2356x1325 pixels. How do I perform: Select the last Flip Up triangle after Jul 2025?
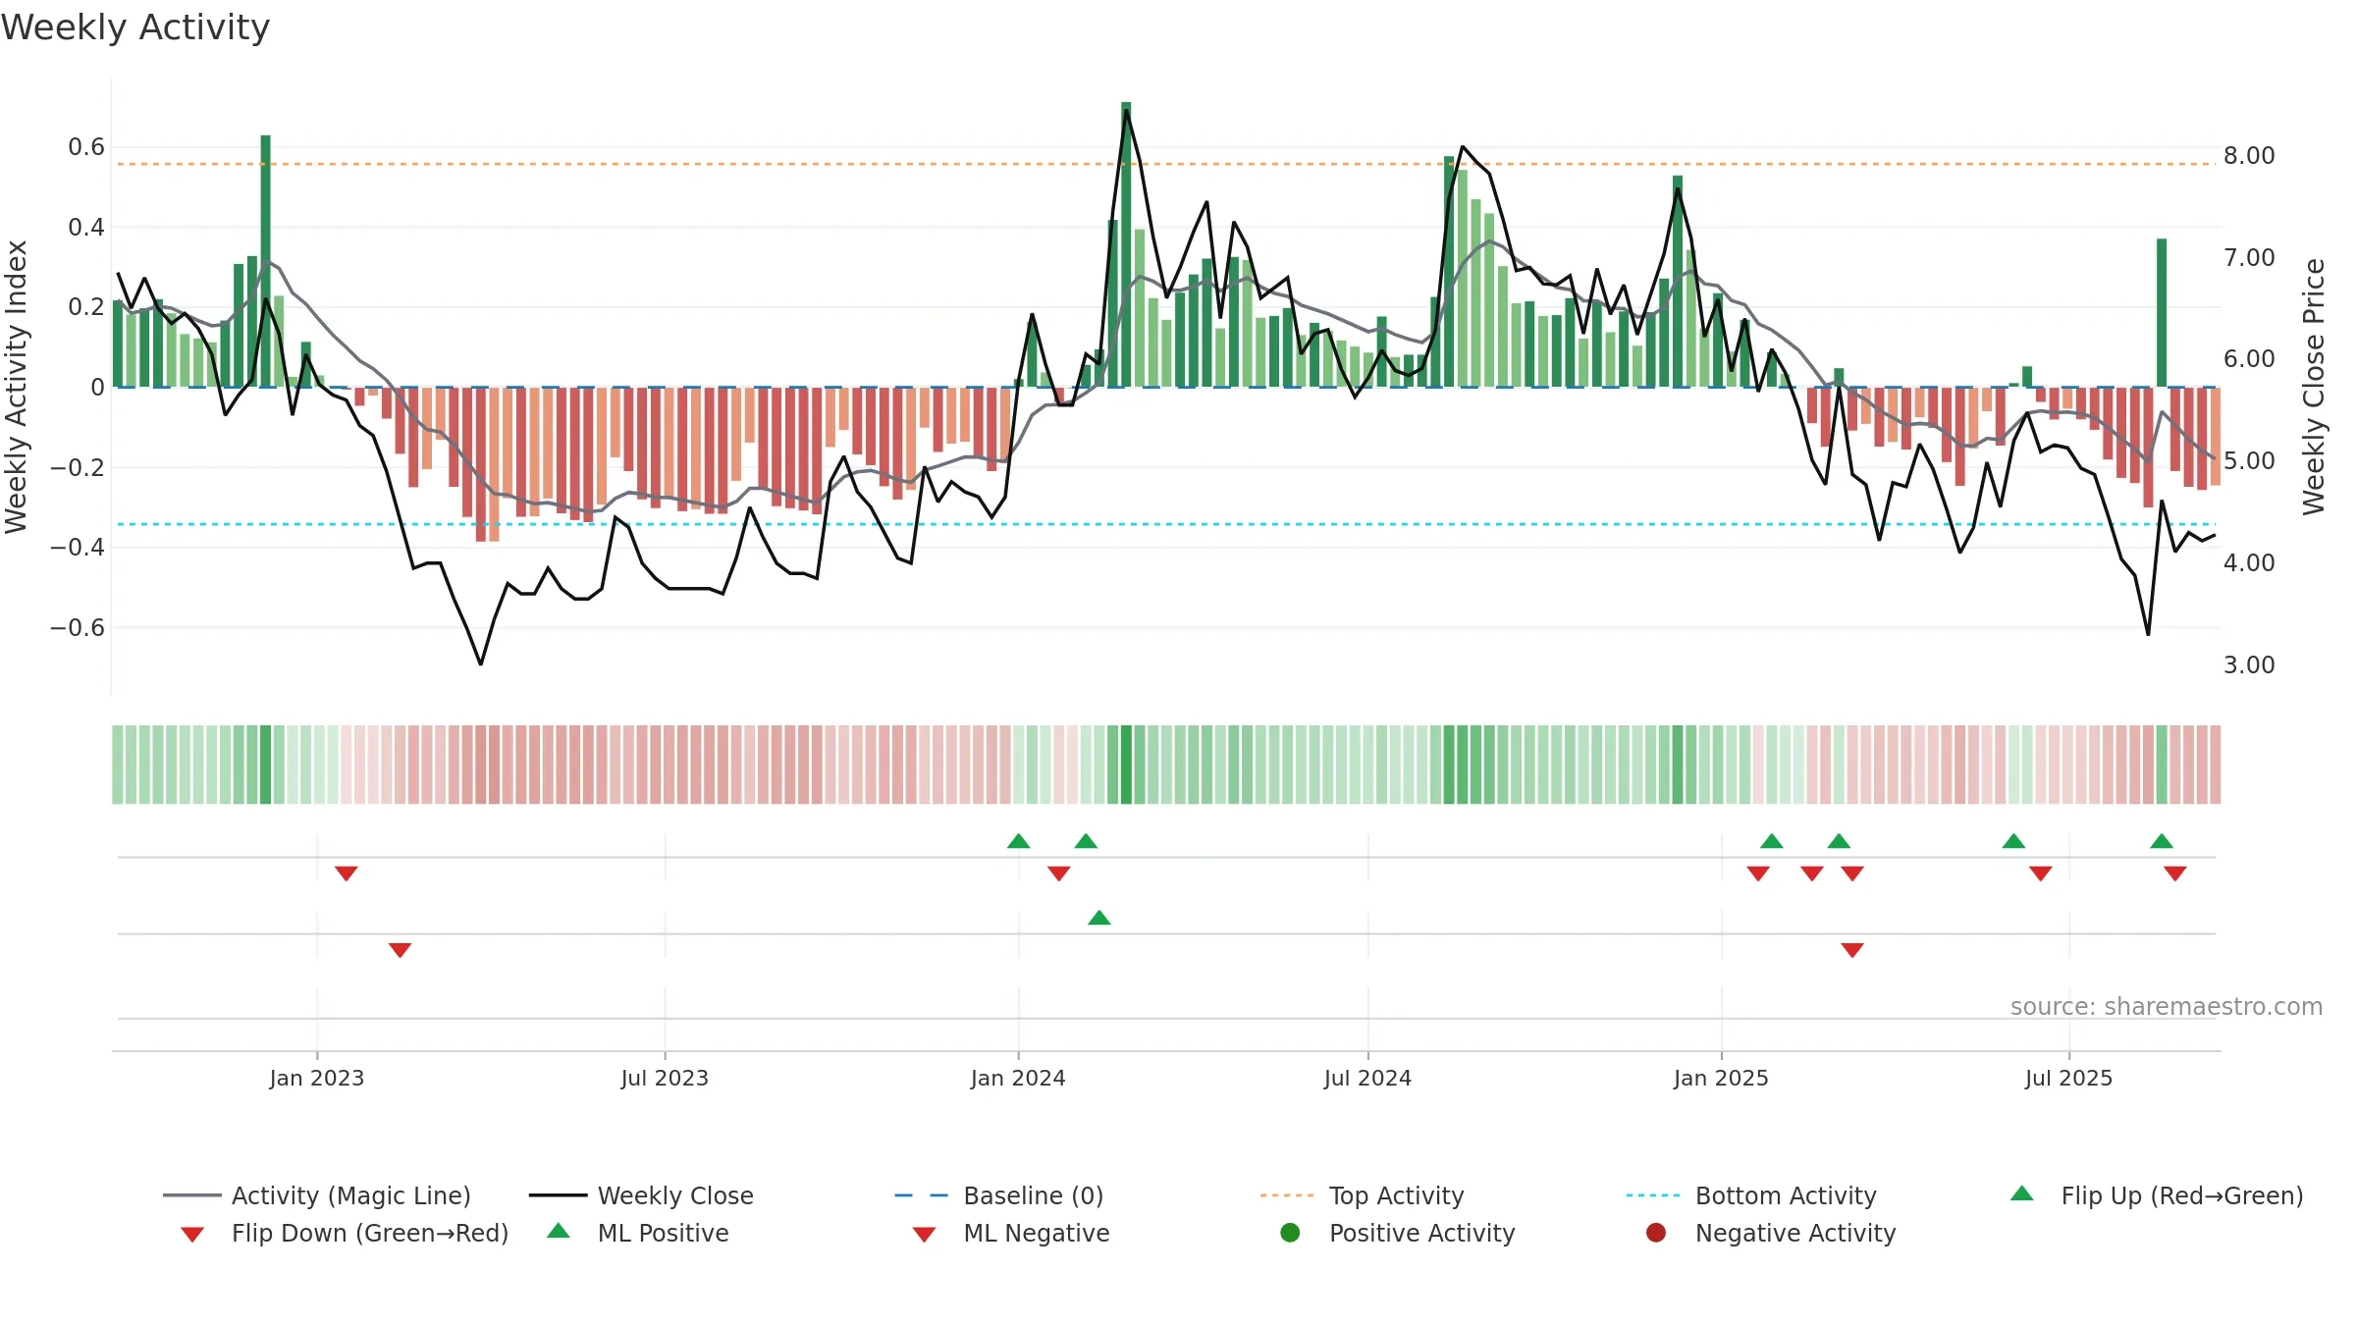[2162, 841]
